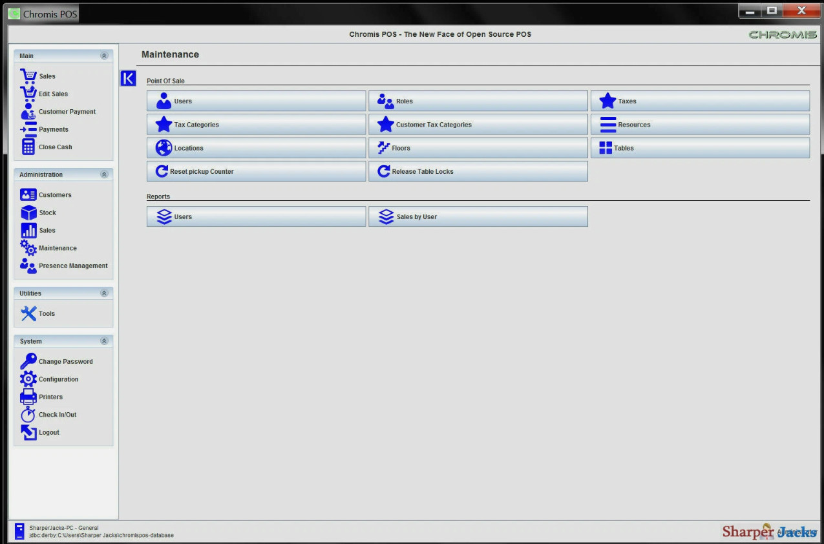Select the Payments arrow icon

coord(28,129)
